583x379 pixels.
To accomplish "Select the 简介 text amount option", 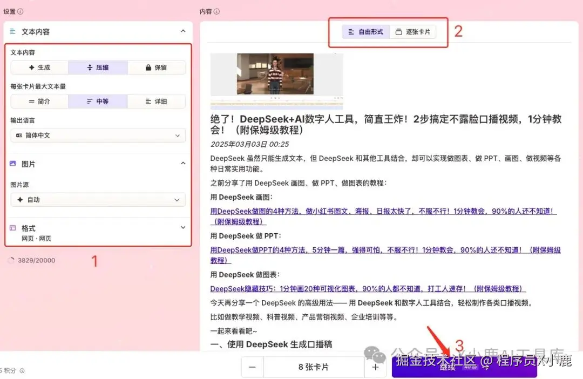I will [38, 101].
